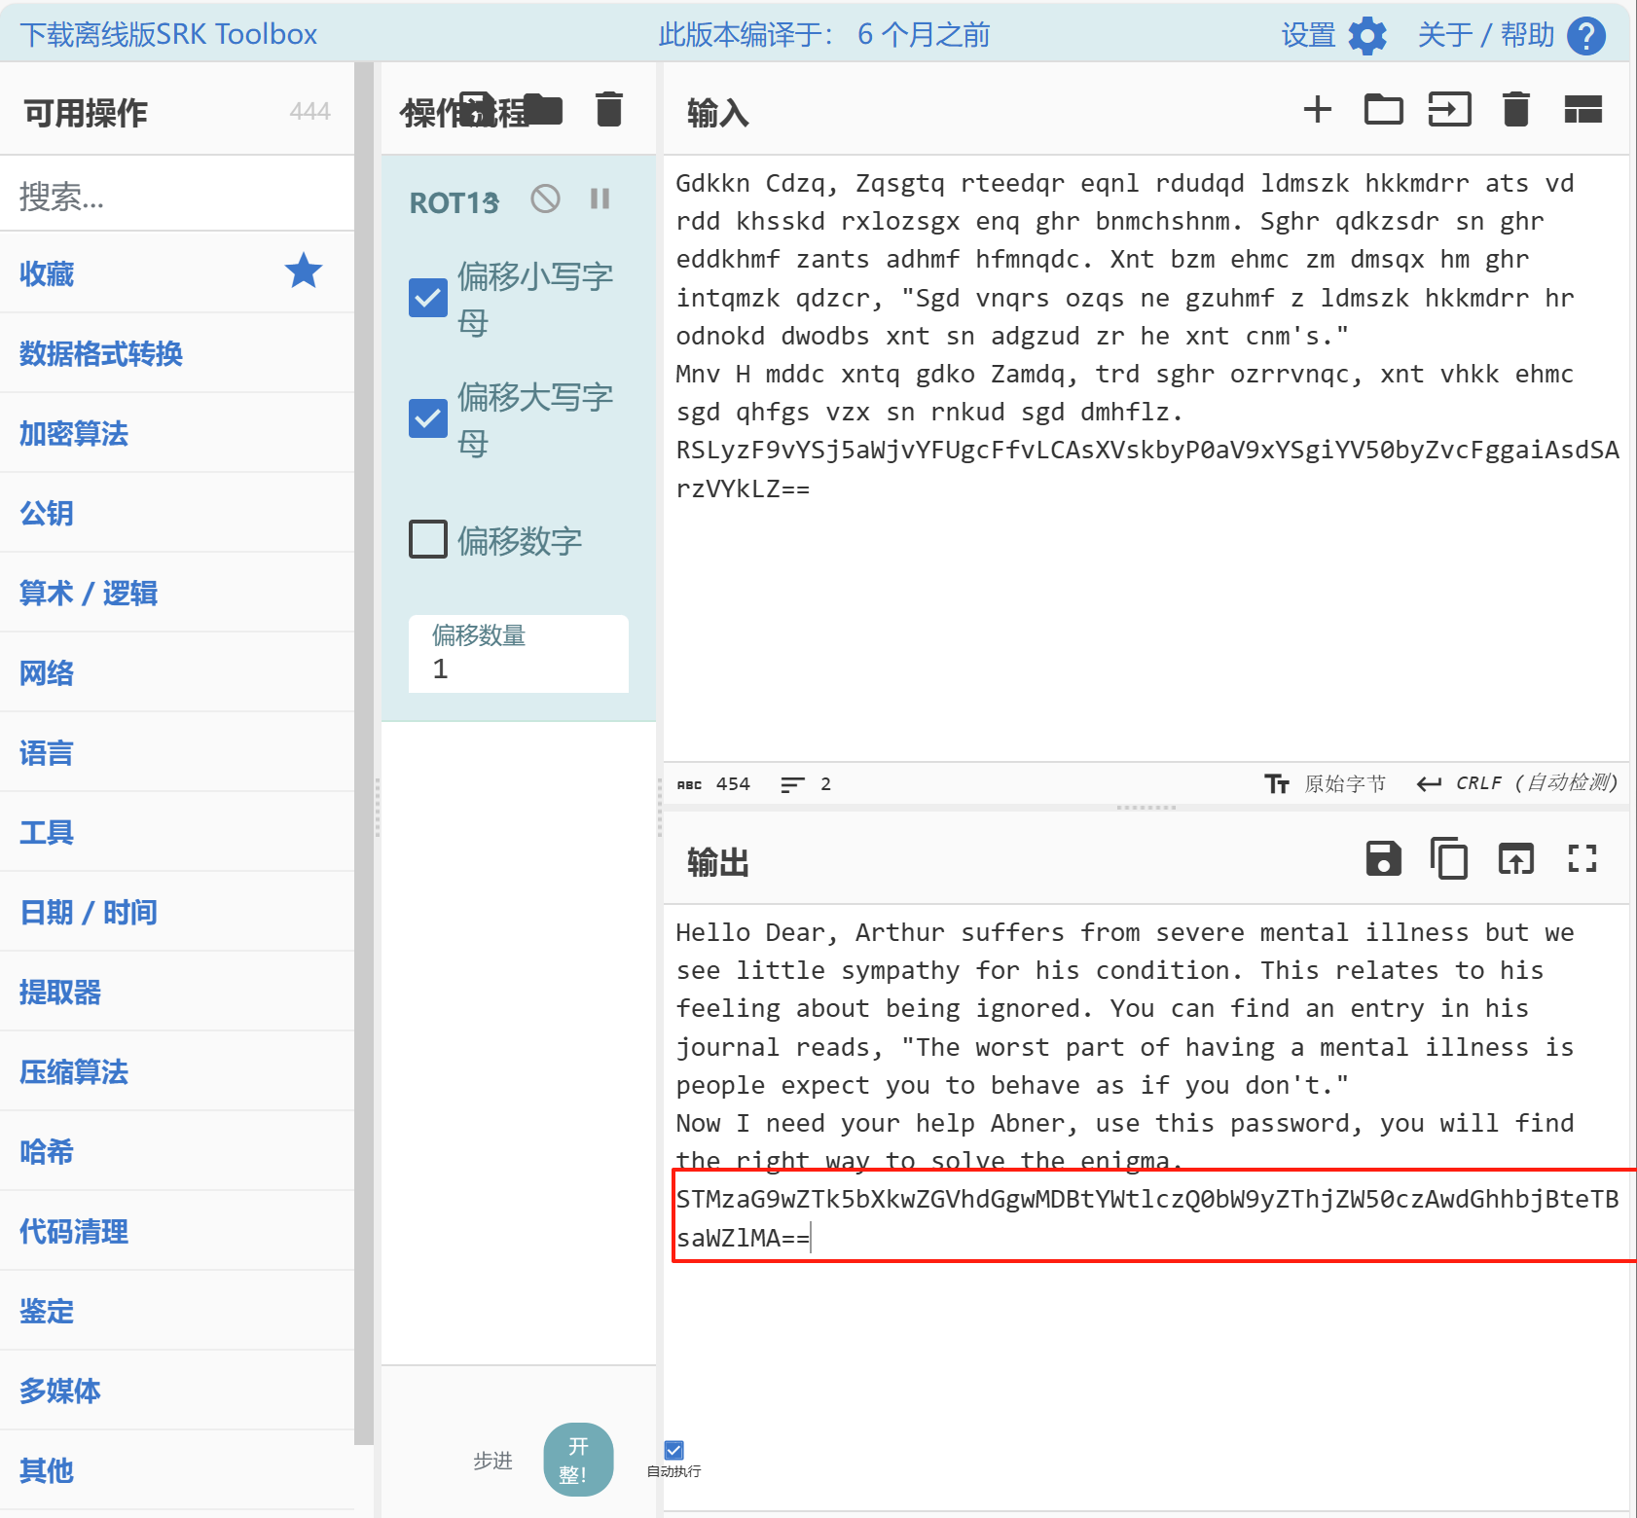Open the 原始字节 encoding selector
Image resolution: width=1637 pixels, height=1518 pixels.
pyautogui.click(x=1326, y=783)
